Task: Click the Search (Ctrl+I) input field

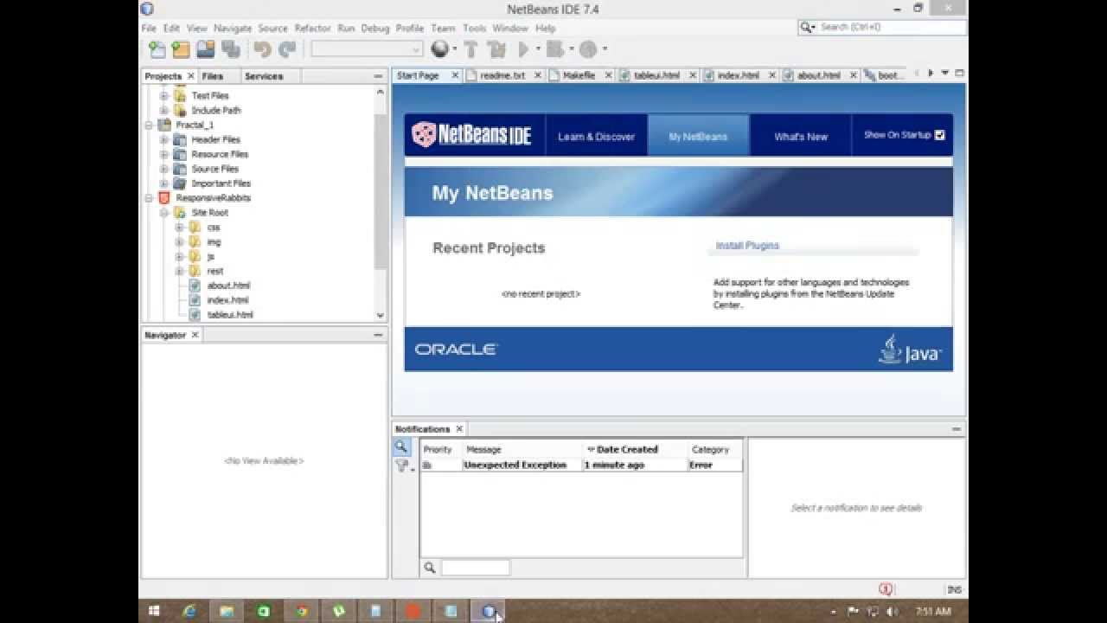Action: coord(890,27)
